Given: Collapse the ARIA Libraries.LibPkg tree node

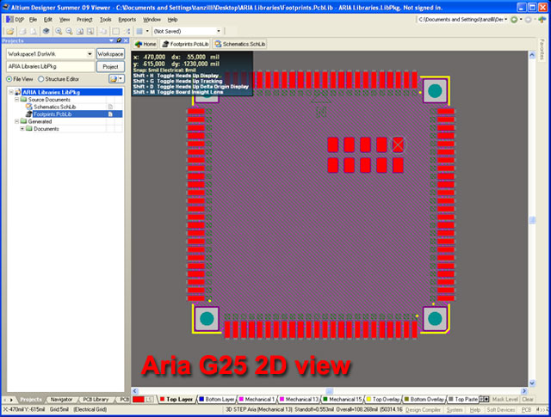Looking at the screenshot, I should pos(11,92).
